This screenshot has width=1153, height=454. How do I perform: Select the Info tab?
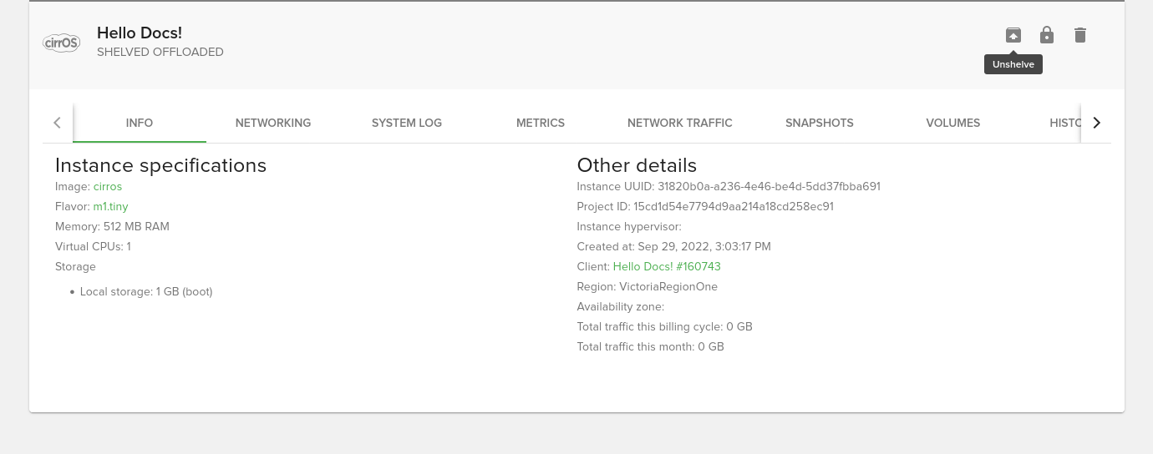pyautogui.click(x=140, y=123)
